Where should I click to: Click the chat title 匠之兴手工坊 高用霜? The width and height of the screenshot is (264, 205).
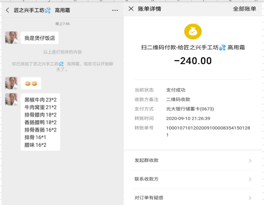coord(42,10)
